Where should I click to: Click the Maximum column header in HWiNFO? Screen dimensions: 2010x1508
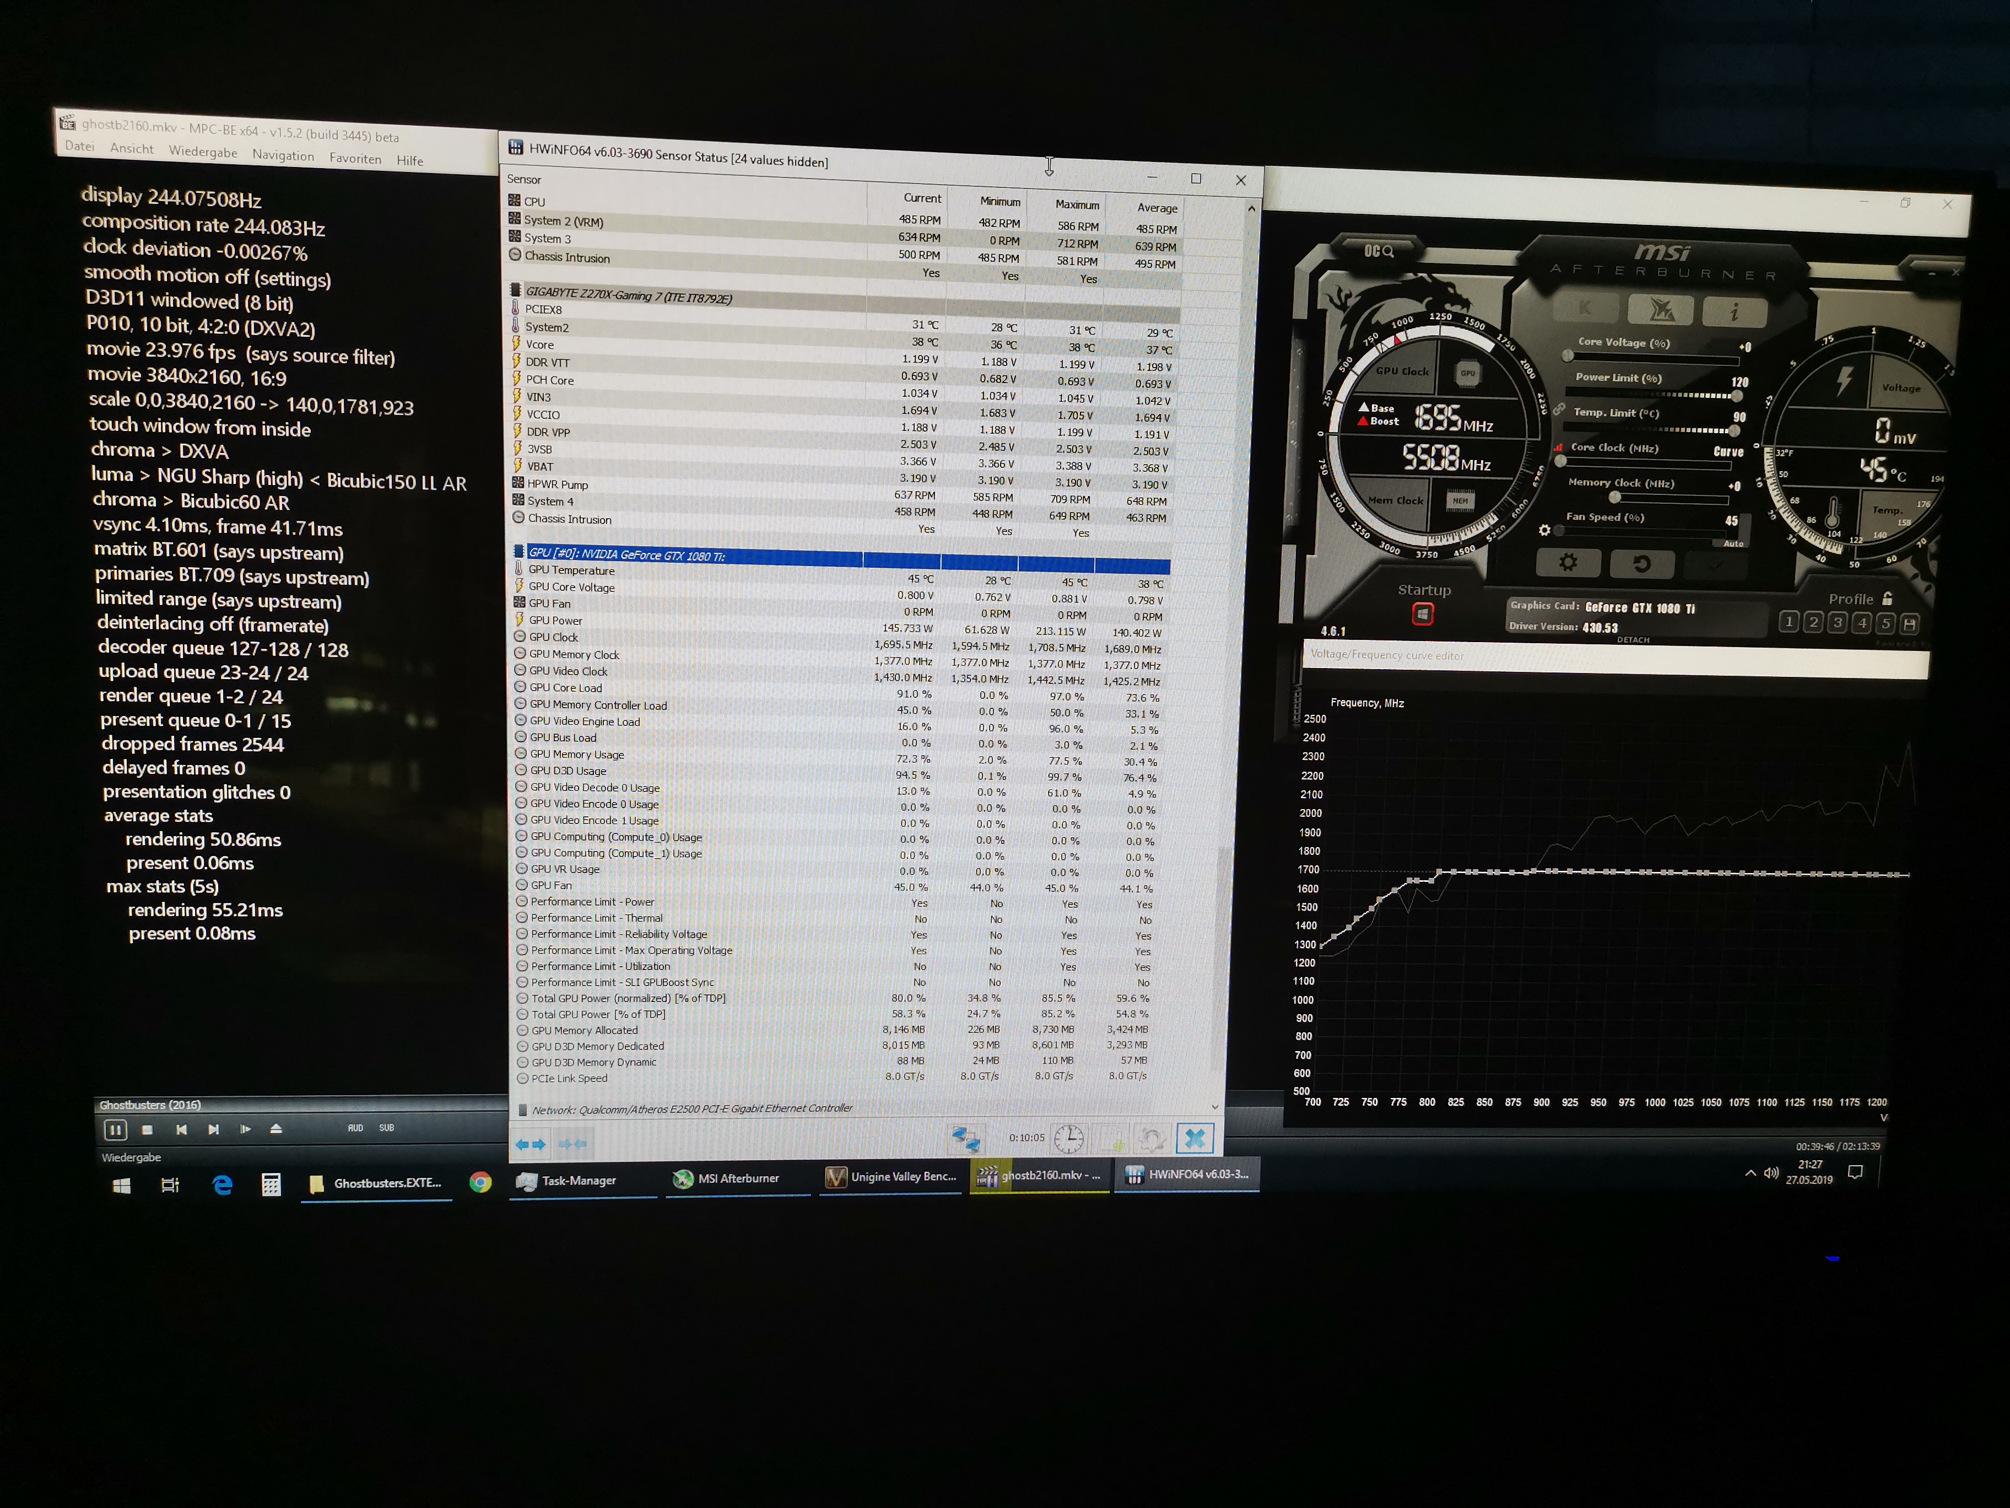coord(1078,204)
